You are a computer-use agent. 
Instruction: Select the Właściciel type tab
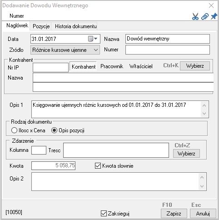141,66
